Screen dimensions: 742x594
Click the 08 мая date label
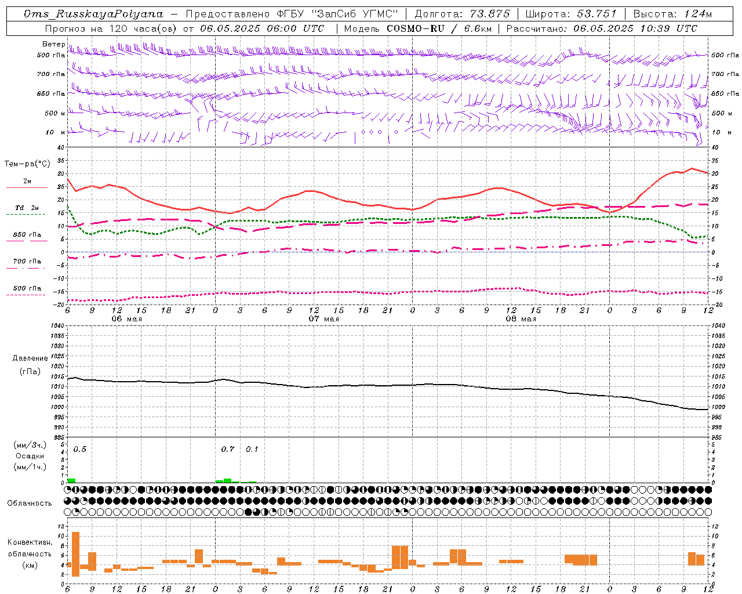[521, 319]
